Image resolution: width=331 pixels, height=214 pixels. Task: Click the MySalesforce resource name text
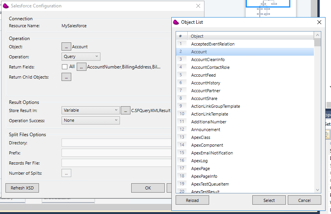click(74, 26)
